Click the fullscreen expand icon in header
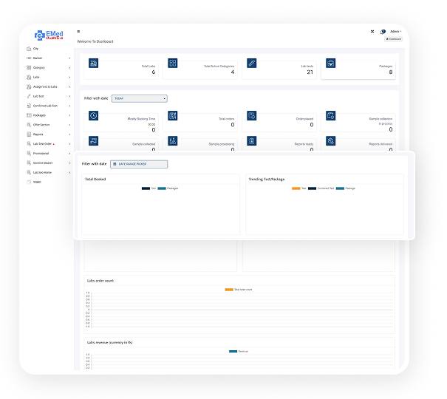 (372, 32)
